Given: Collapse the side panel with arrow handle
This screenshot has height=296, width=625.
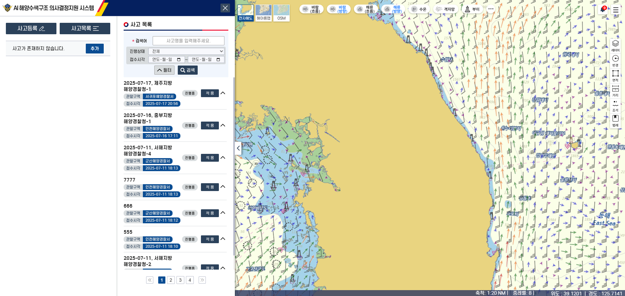Looking at the screenshot, I should click(x=238, y=148).
